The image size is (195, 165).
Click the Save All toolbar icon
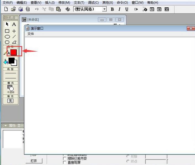(x=21, y=9)
